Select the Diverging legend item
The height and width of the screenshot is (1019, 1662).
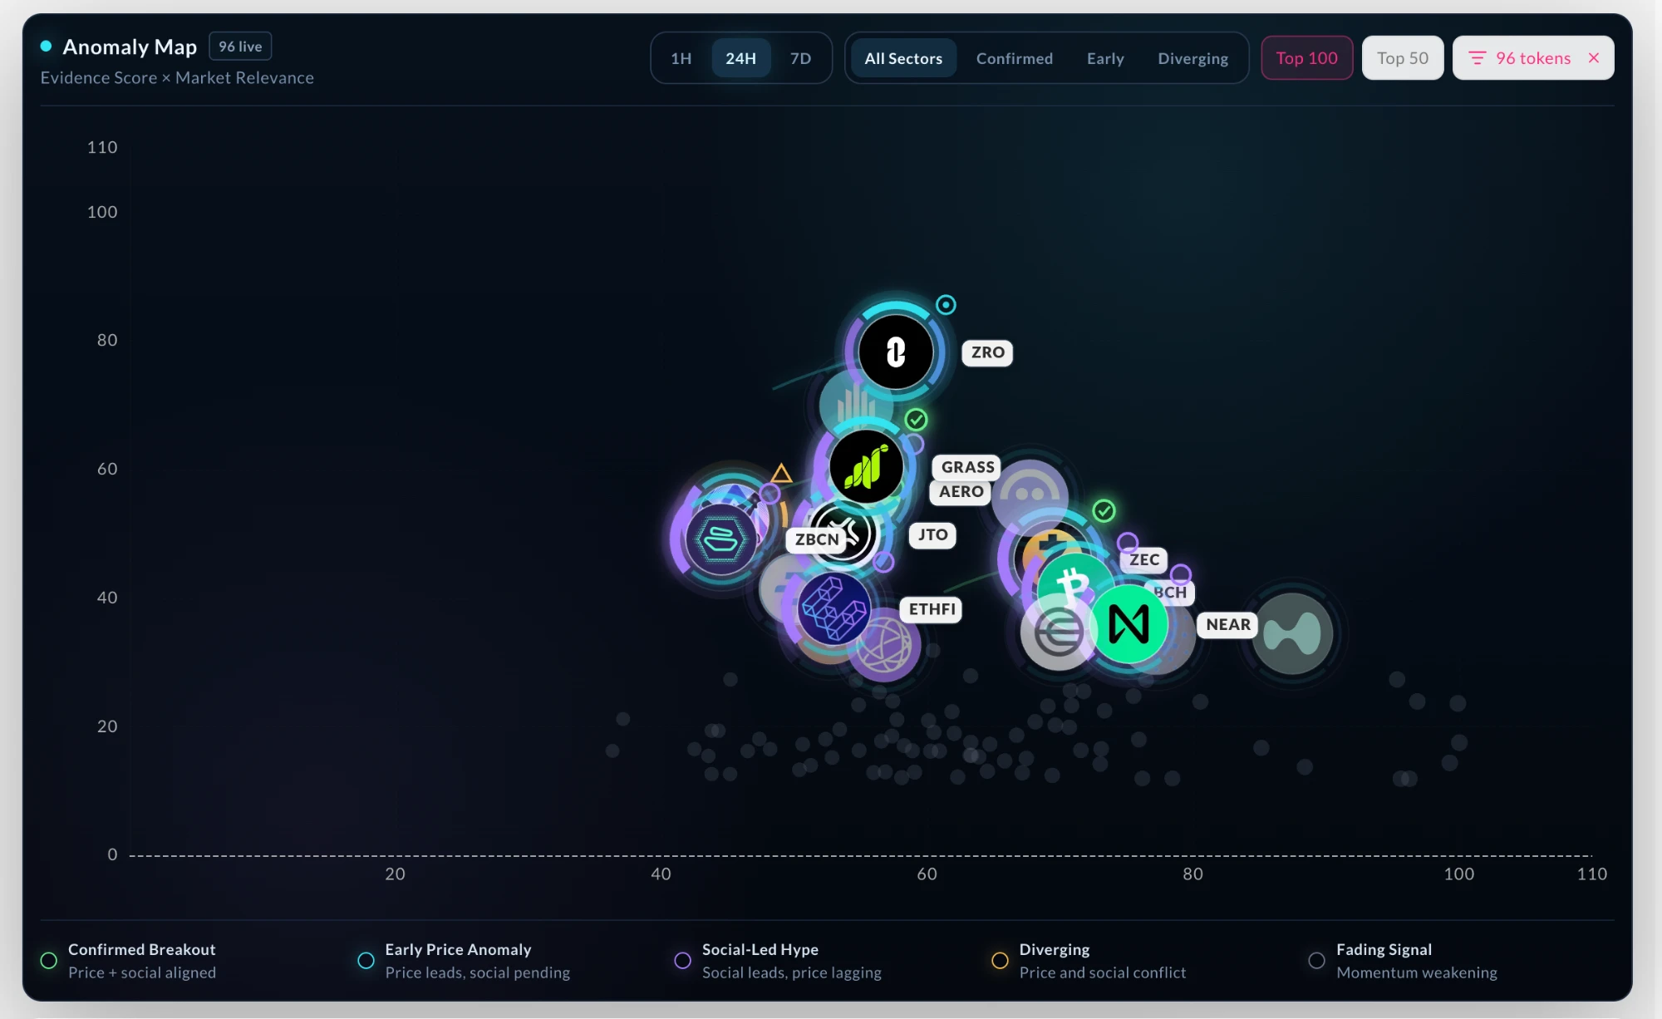point(1089,960)
